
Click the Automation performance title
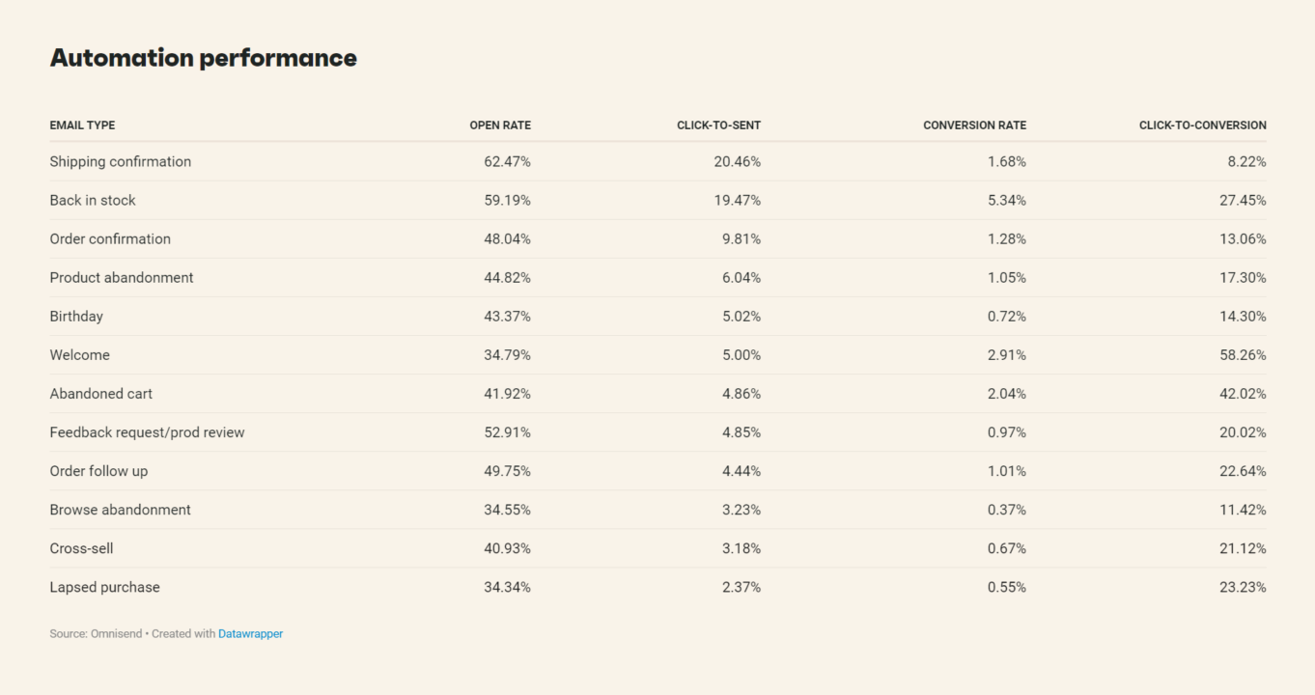coord(204,58)
